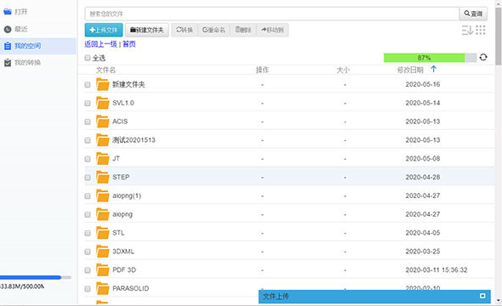Check the box for PDF 3D row
The height and width of the screenshot is (306, 502).
click(88, 270)
